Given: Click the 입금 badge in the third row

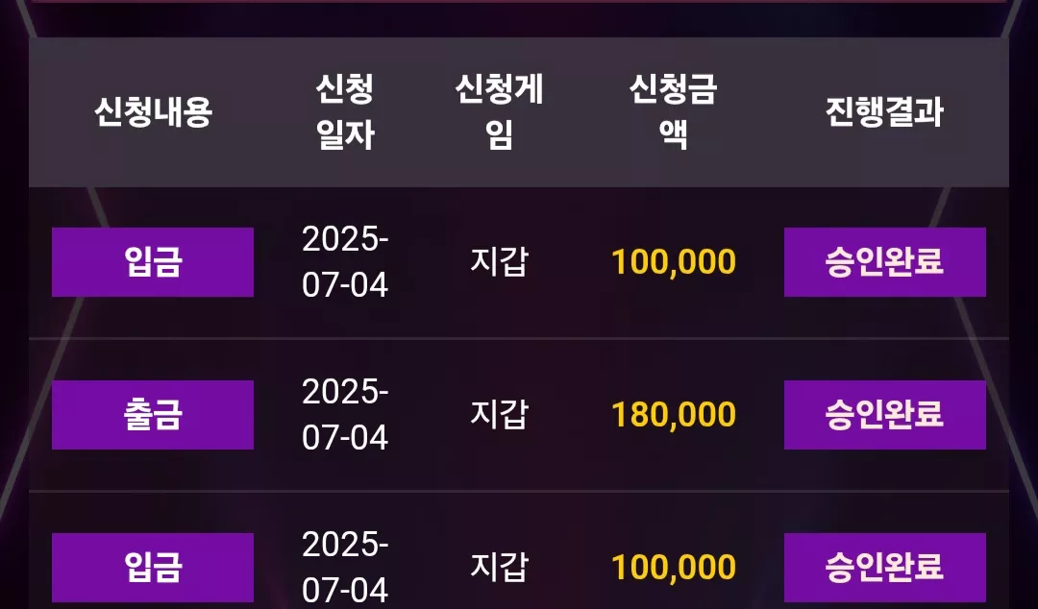Looking at the screenshot, I should point(152,568).
